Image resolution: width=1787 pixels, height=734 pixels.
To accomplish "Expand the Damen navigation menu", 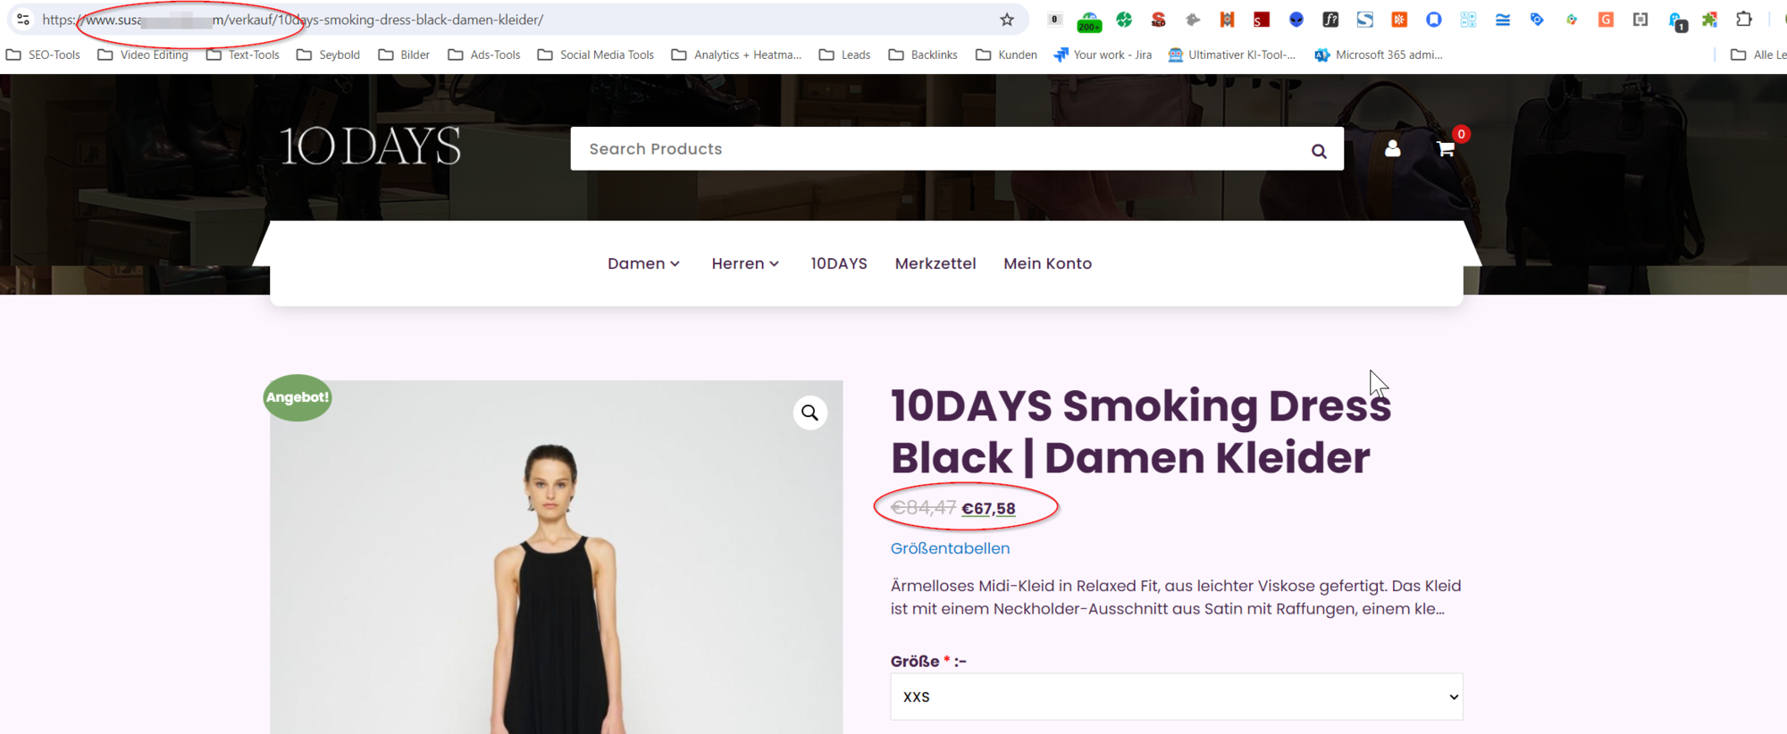I will coord(643,263).
